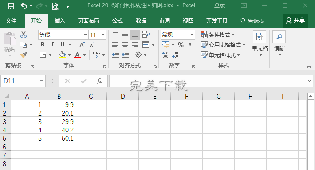Copy selection using the Copy icon
Viewport: 315px width, 170px height.
click(24, 45)
